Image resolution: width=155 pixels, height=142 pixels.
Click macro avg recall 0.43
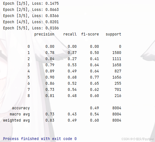point(72,114)
